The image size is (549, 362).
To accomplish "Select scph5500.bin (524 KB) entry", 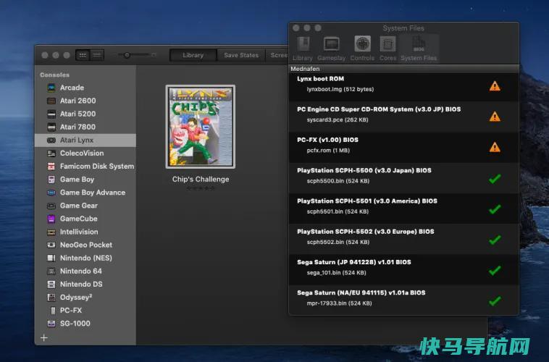I will 338,181.
